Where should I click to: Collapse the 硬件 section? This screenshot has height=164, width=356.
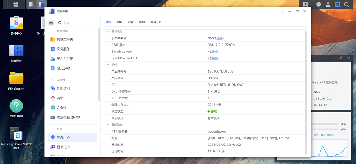tap(108, 65)
